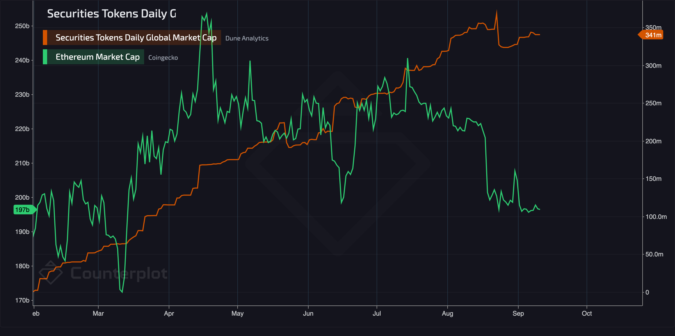Click the 180b left axis label
Image resolution: width=675 pixels, height=336 pixels.
(22, 266)
